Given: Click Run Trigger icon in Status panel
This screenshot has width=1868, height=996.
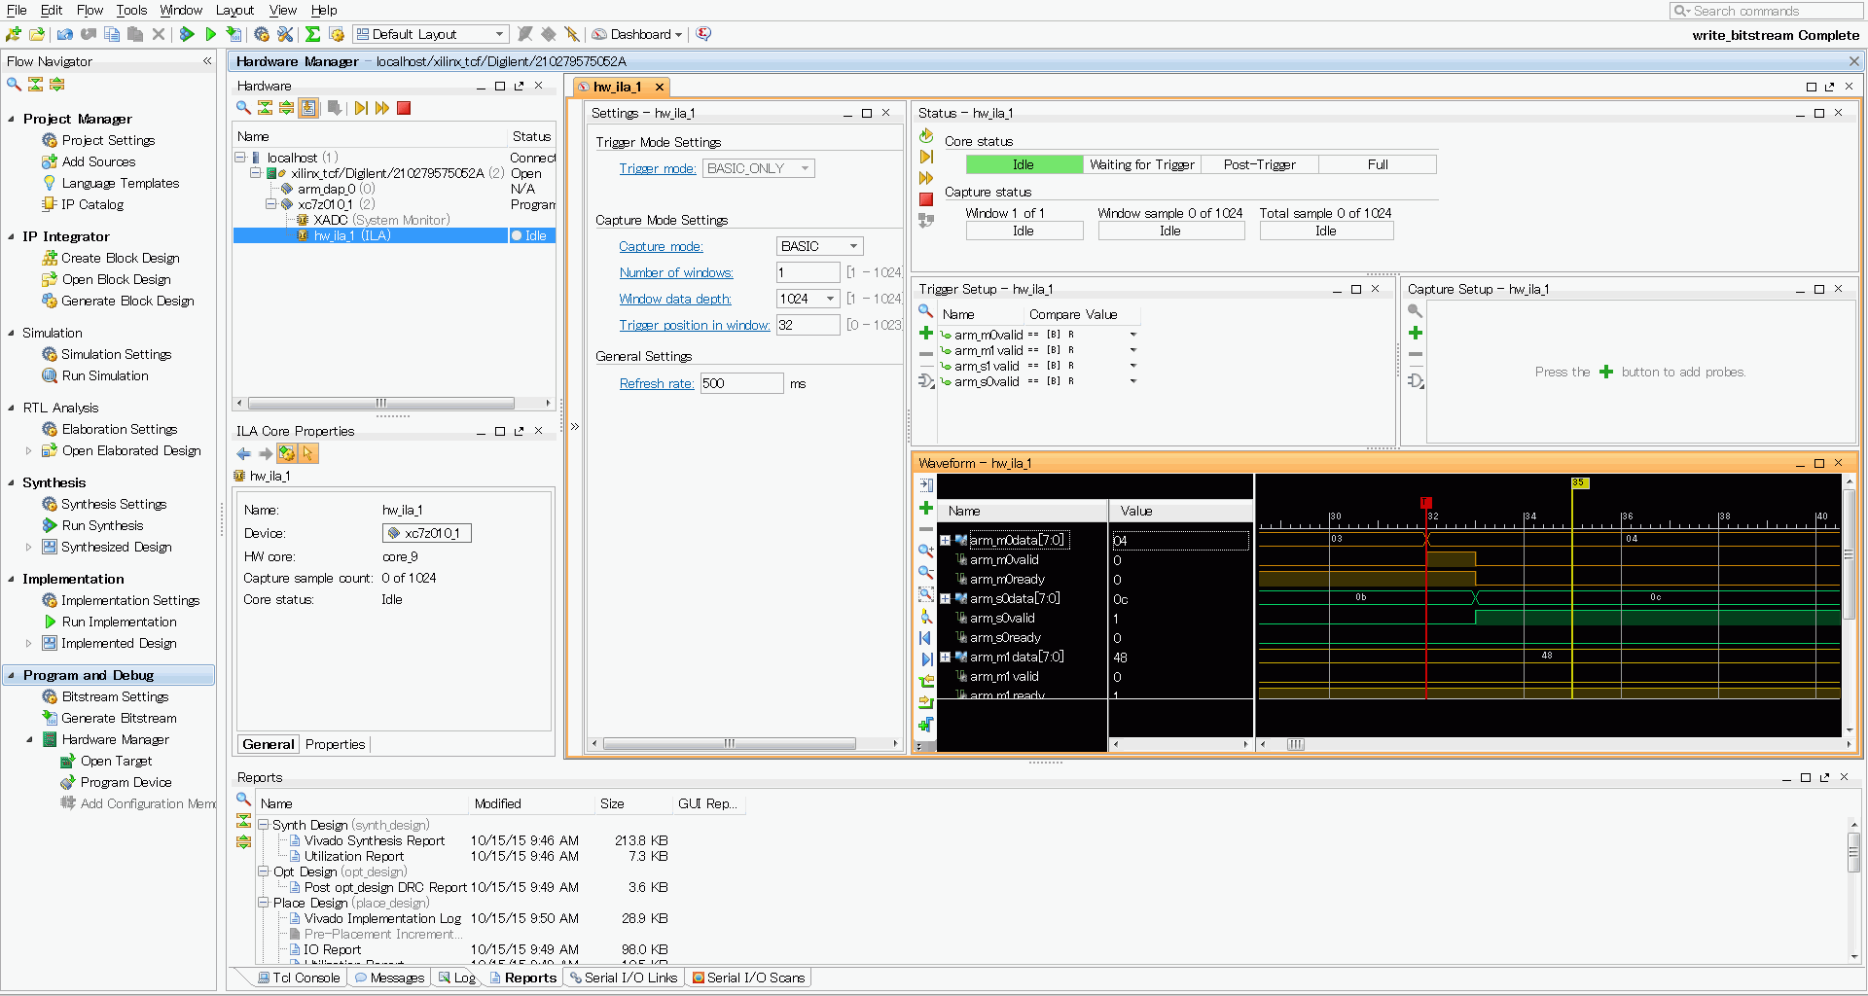Looking at the screenshot, I should coord(926,157).
